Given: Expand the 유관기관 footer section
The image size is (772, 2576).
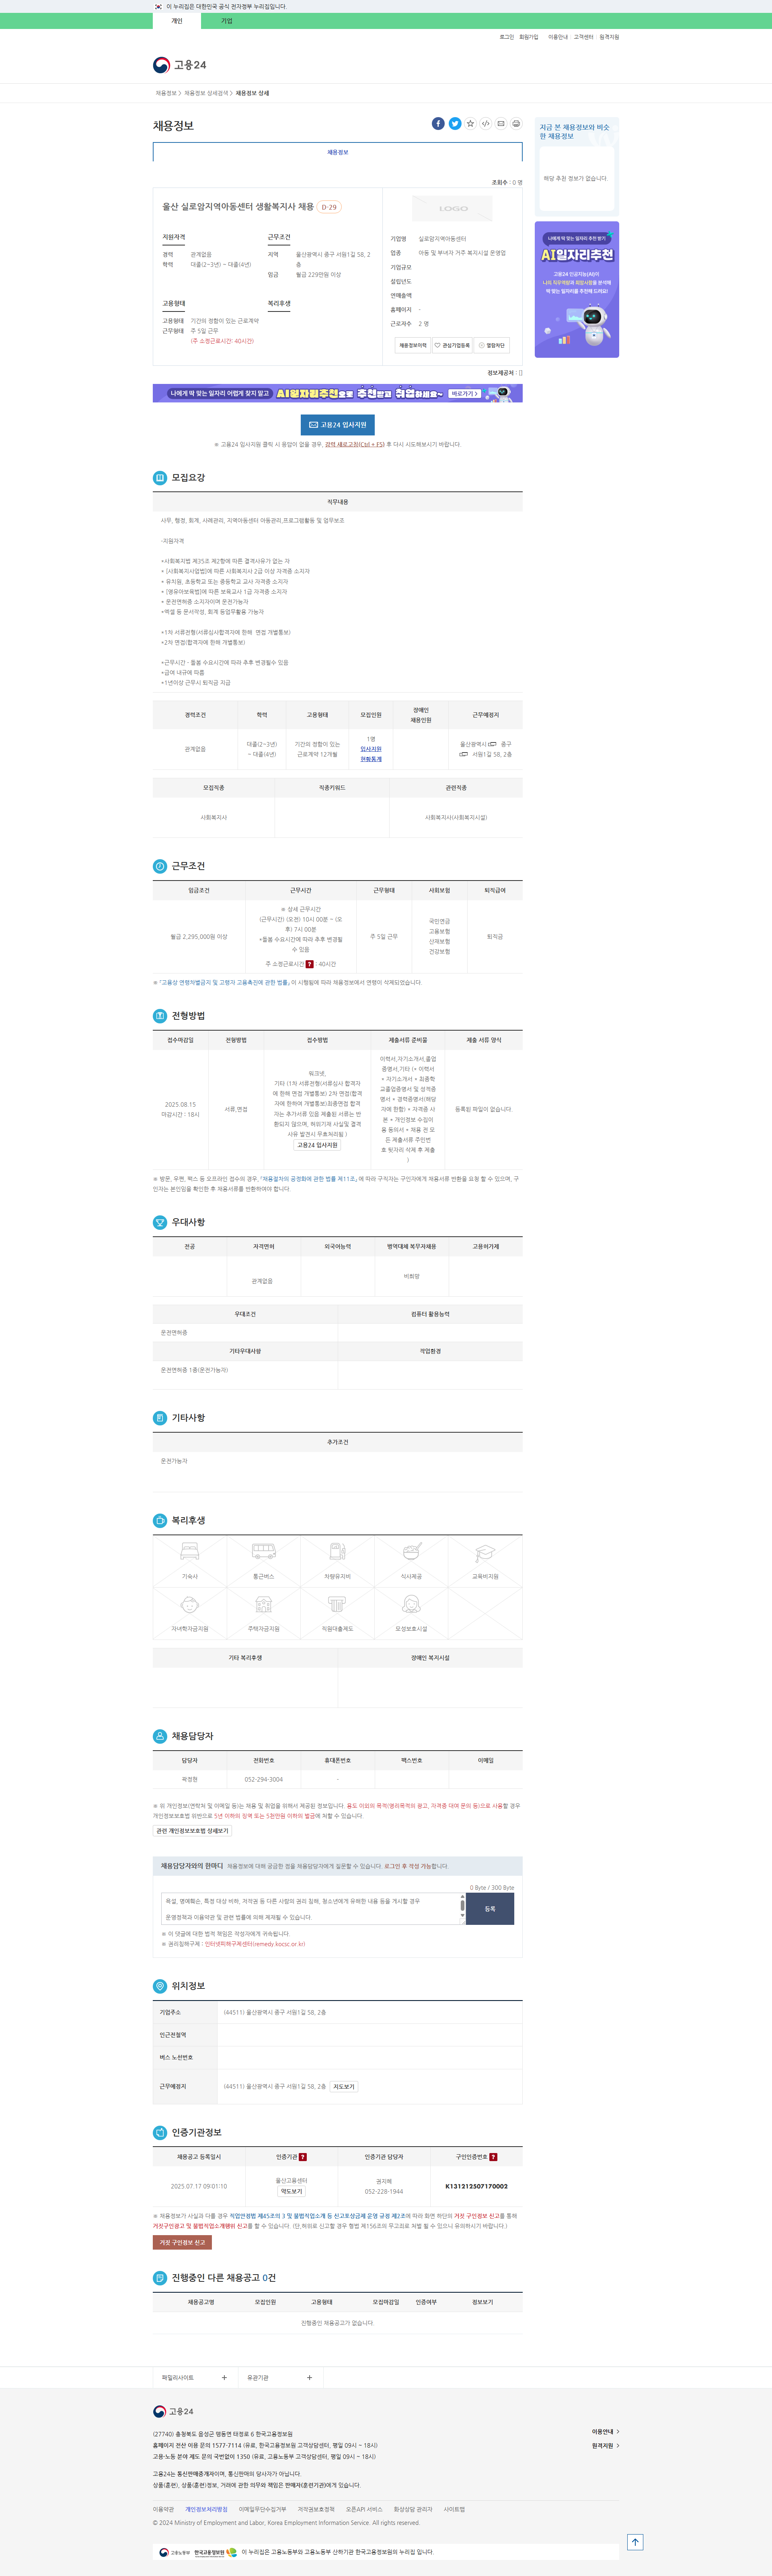Looking at the screenshot, I should pos(281,2377).
